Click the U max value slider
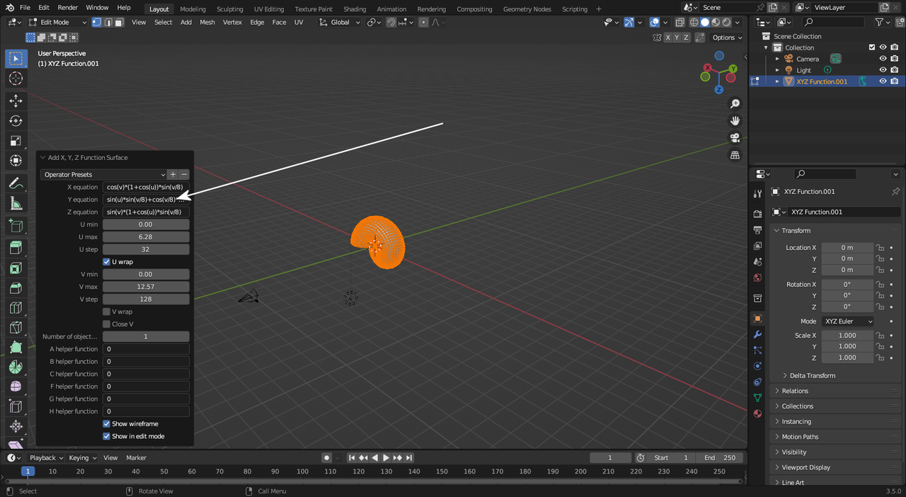 146,237
